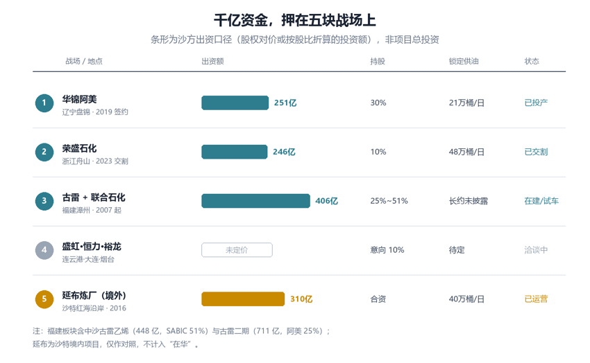Click the 盛虹·恒力·裕龙 row title

point(92,247)
